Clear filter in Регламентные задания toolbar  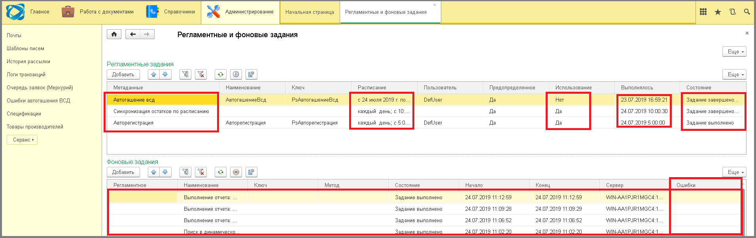(x=201, y=74)
